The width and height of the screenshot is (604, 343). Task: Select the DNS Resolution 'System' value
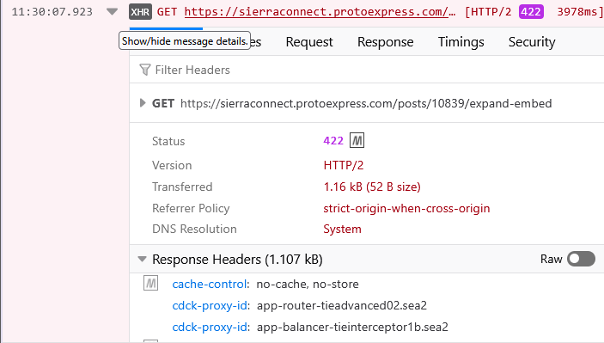[343, 229]
